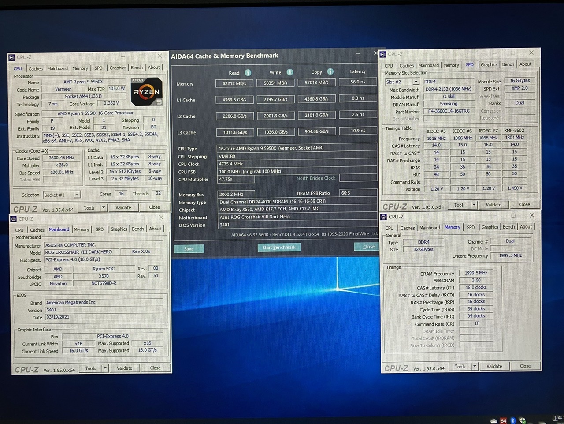
Task: Click the Motherboard field Asus ROG Crosshair VIII Dark Hero
Action: coord(297,217)
